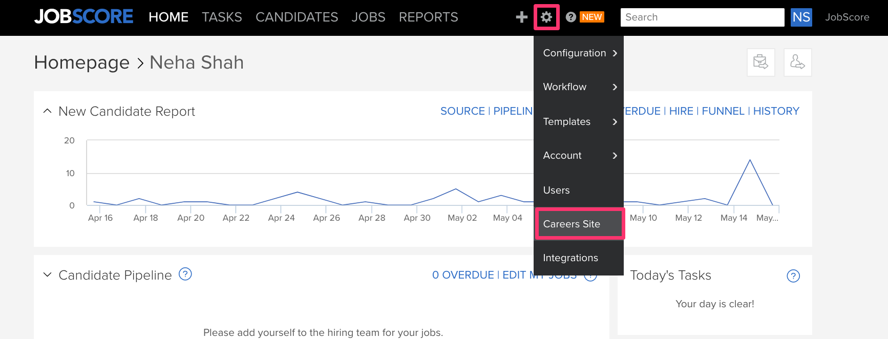This screenshot has width=888, height=339.
Task: Click the JobScore logo
Action: click(x=83, y=17)
